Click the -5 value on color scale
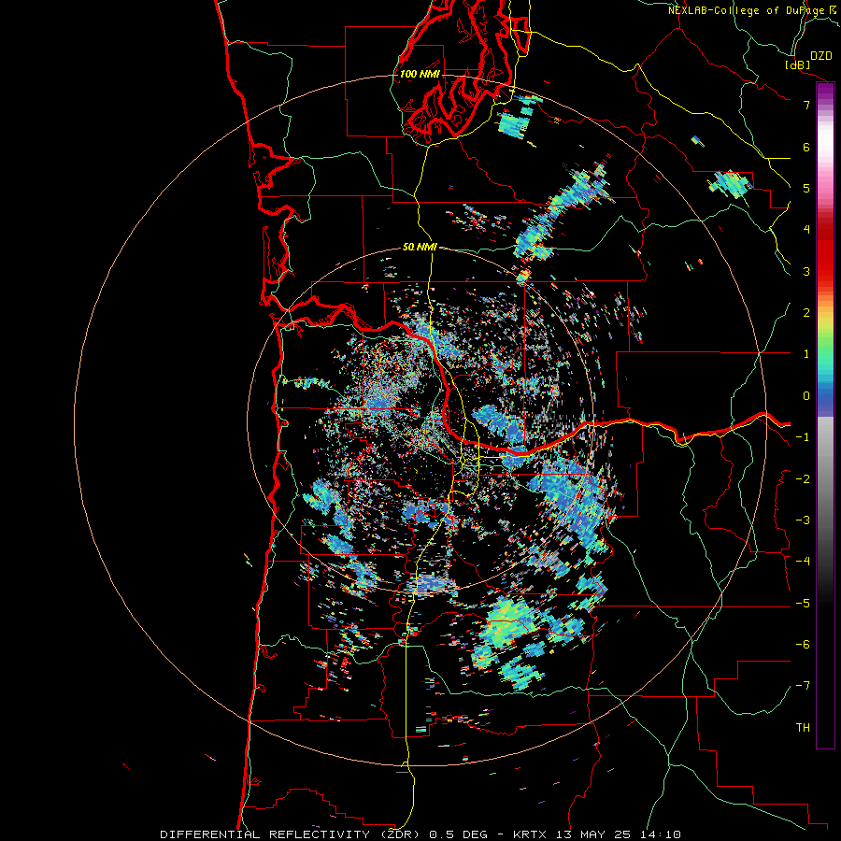 pos(803,604)
